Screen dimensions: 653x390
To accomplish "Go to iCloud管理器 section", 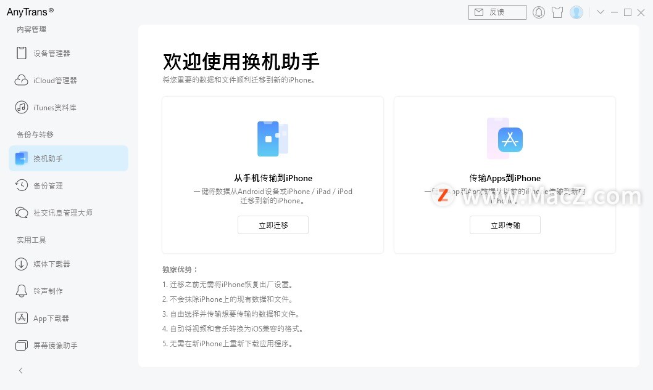I will tap(69, 80).
